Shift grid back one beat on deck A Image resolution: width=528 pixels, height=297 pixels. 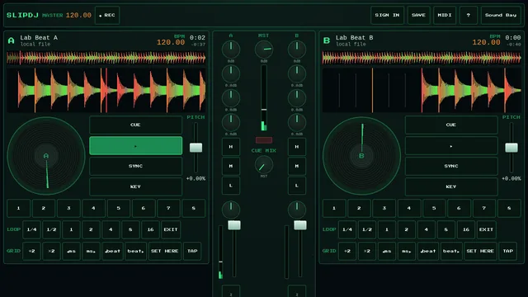tap(112, 251)
